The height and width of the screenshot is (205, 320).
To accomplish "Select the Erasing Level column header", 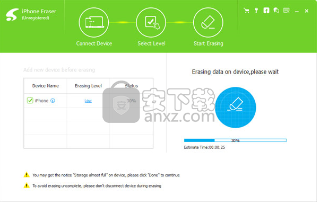I will point(88,86).
